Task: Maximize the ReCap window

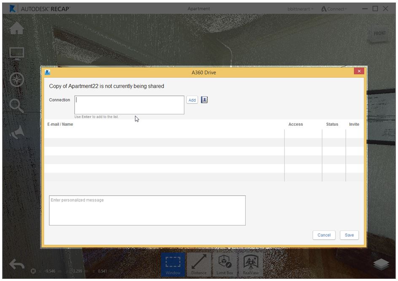Action: click(375, 8)
